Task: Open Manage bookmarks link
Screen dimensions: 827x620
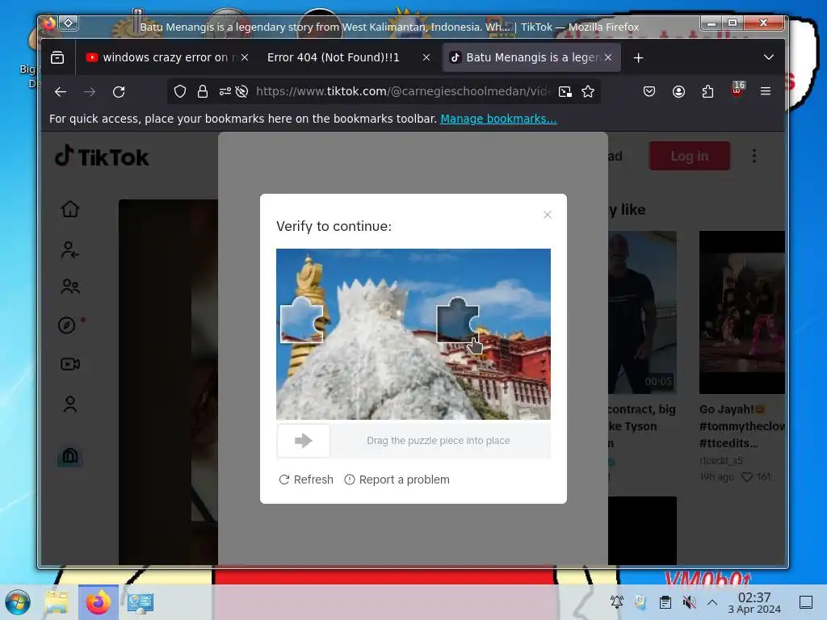Action: point(498,119)
